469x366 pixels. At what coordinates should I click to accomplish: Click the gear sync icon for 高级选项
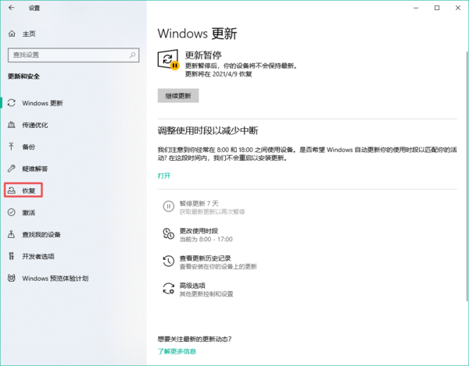[168, 289]
